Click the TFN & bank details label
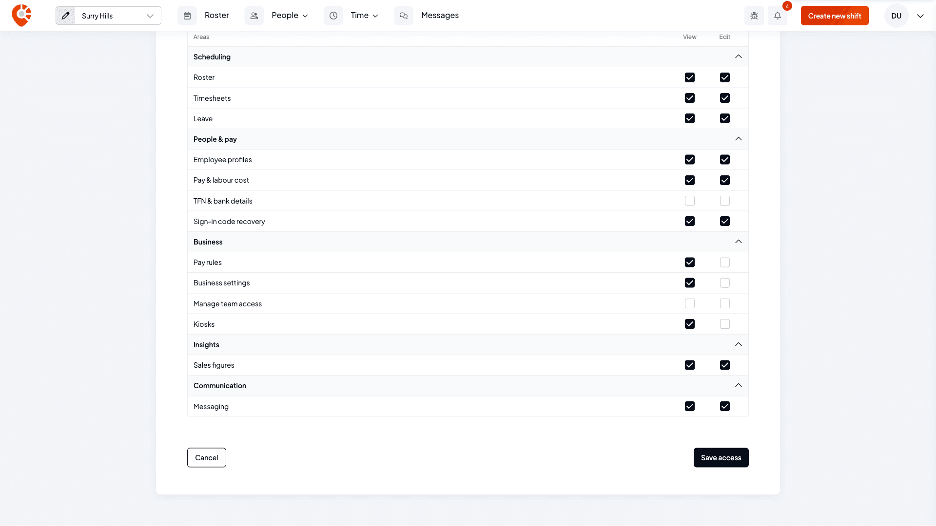The width and height of the screenshot is (936, 526). (223, 201)
